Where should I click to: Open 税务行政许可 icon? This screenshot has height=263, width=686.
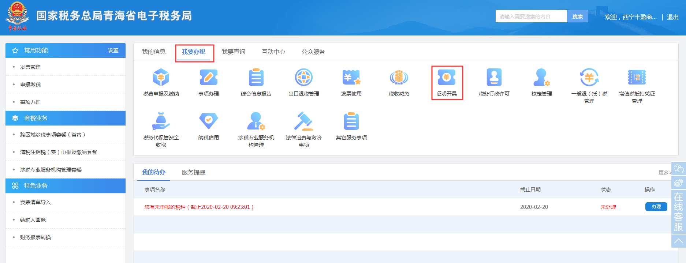click(494, 78)
